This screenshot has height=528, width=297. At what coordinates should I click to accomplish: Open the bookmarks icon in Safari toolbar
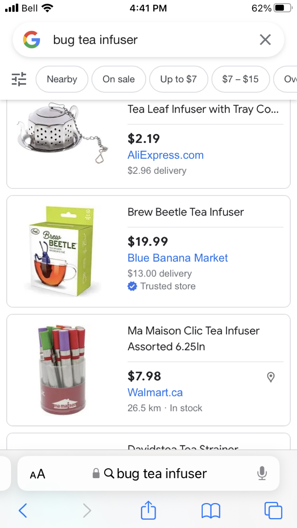tap(210, 510)
